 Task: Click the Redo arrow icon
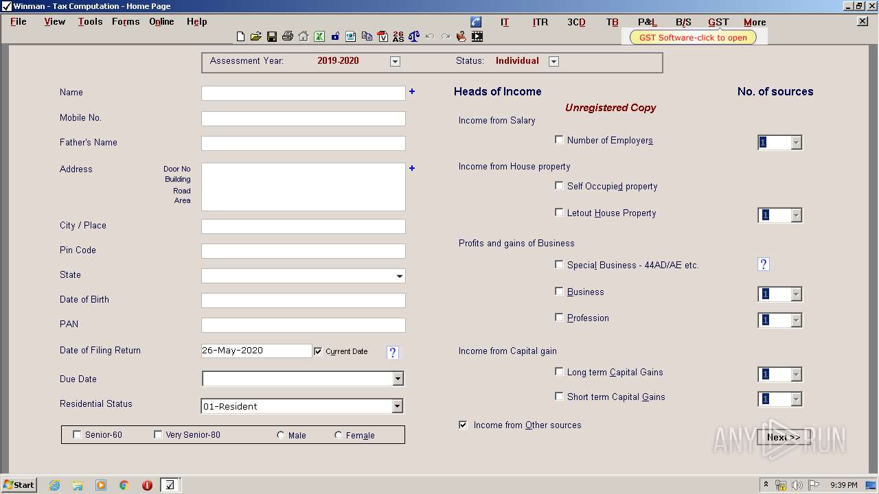(446, 36)
